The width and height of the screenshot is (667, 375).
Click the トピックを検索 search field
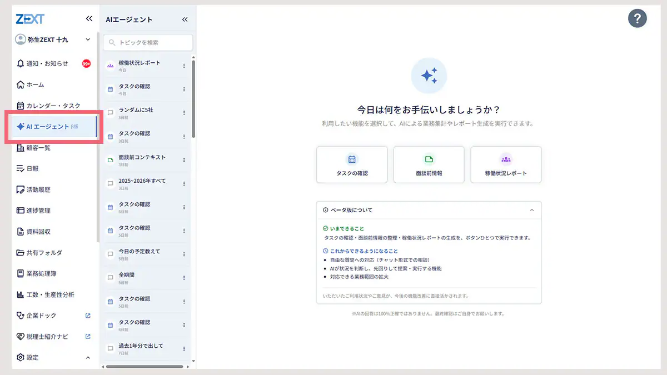coord(148,42)
